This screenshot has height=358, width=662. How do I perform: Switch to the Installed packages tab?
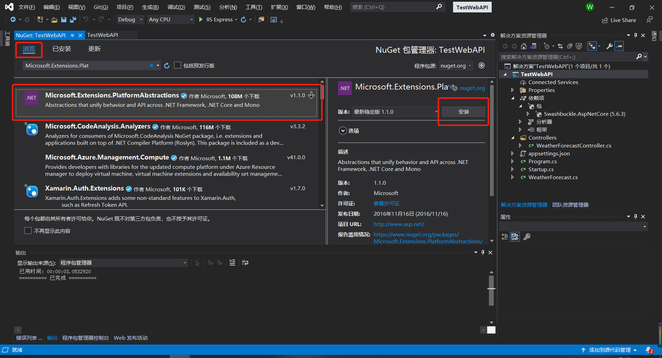coord(62,49)
